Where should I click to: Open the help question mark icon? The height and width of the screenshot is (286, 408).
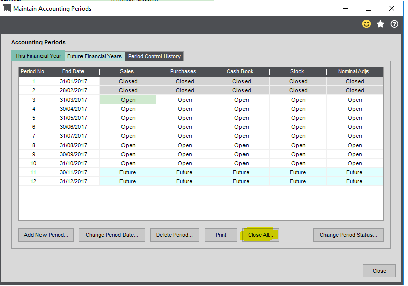tap(394, 24)
